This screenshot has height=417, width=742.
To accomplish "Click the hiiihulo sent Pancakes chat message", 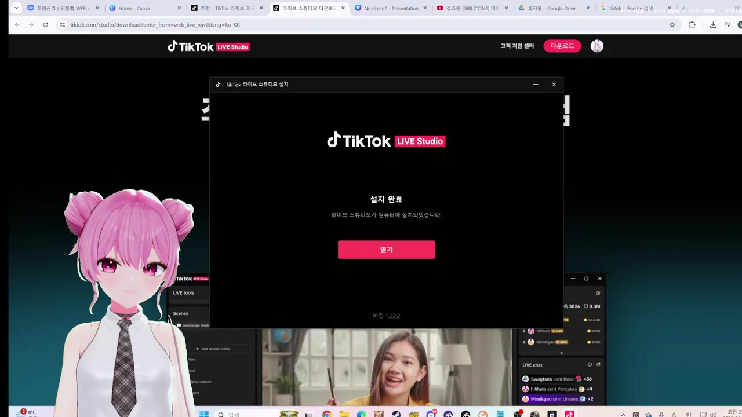I will pyautogui.click(x=557, y=389).
